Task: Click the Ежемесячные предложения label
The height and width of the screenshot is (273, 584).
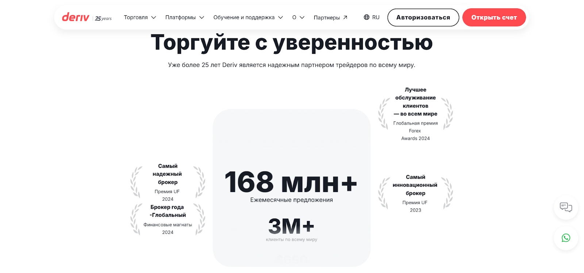Action: pos(292,200)
